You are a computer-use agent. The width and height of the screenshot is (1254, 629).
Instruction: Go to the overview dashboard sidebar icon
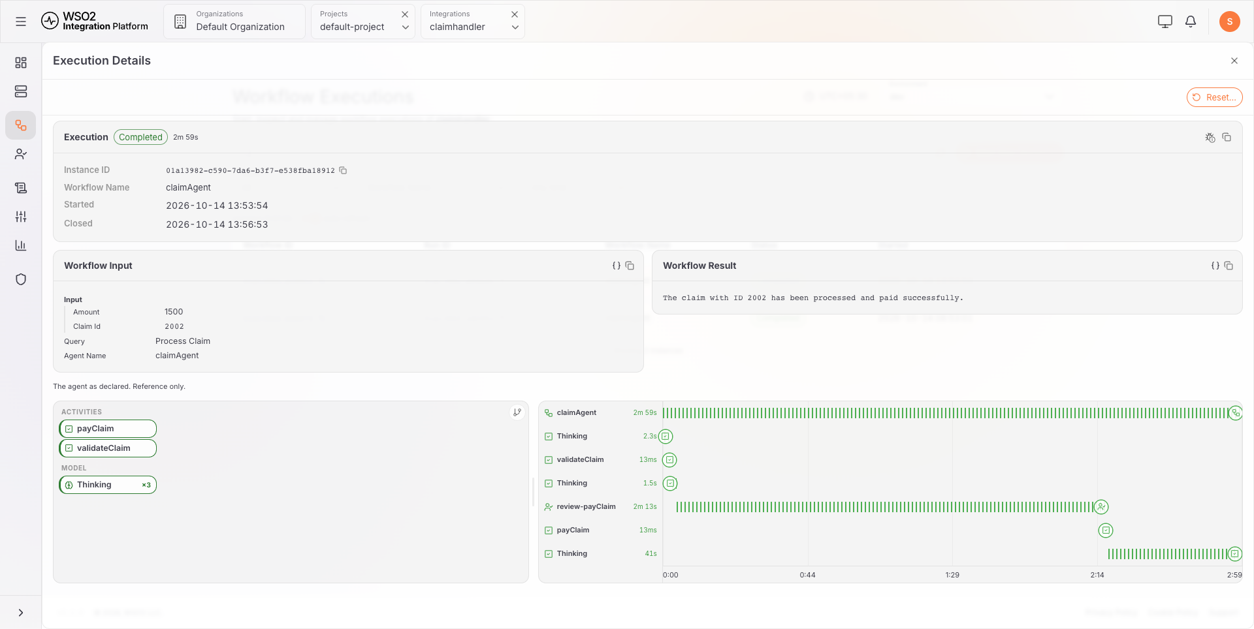coord(21,63)
